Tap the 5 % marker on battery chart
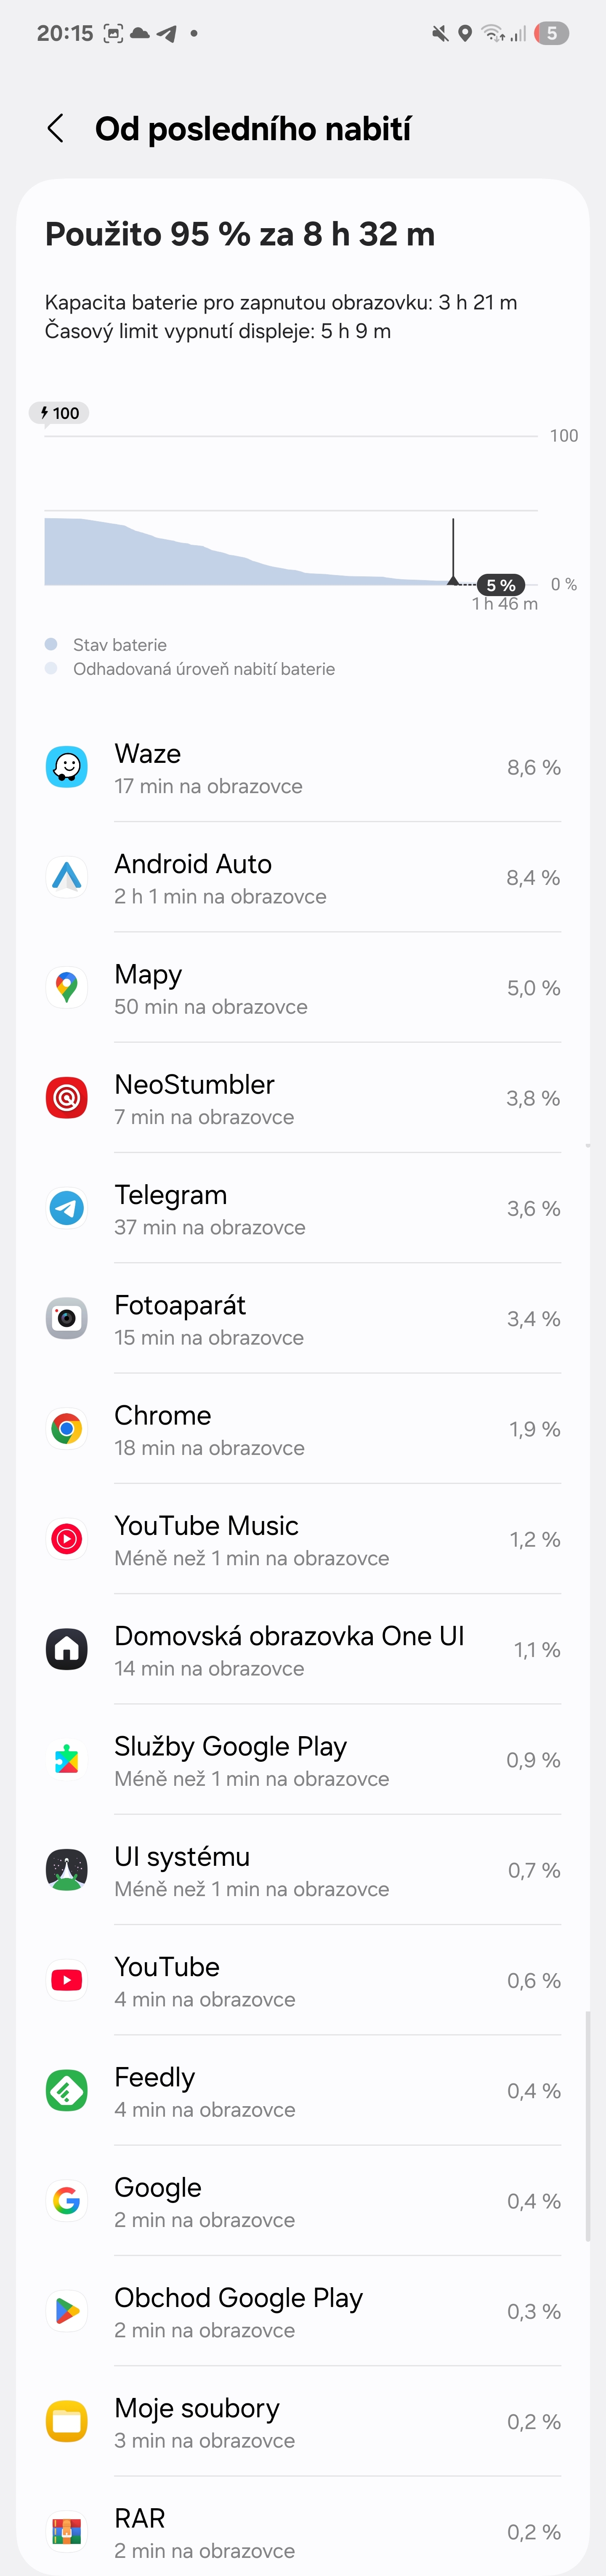This screenshot has height=2576, width=606. click(502, 585)
